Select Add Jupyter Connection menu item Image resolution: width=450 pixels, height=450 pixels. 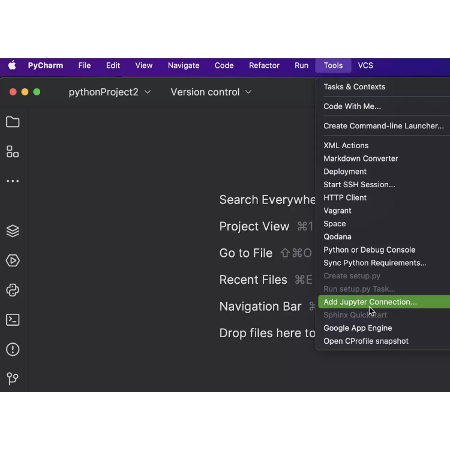[x=370, y=302]
